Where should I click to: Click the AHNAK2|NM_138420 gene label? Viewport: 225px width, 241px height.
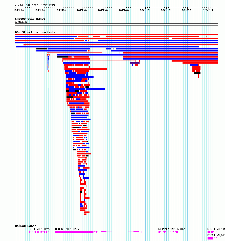[67, 229]
